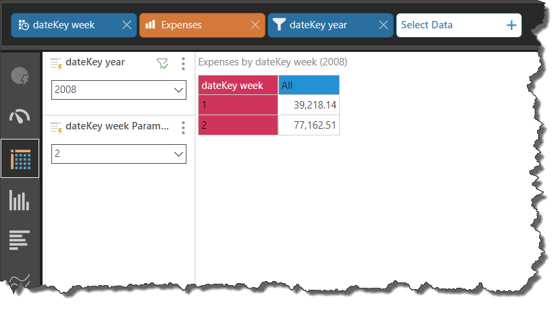
Task: Open the dateKey year dropdown showing 2008
Action: [x=119, y=90]
